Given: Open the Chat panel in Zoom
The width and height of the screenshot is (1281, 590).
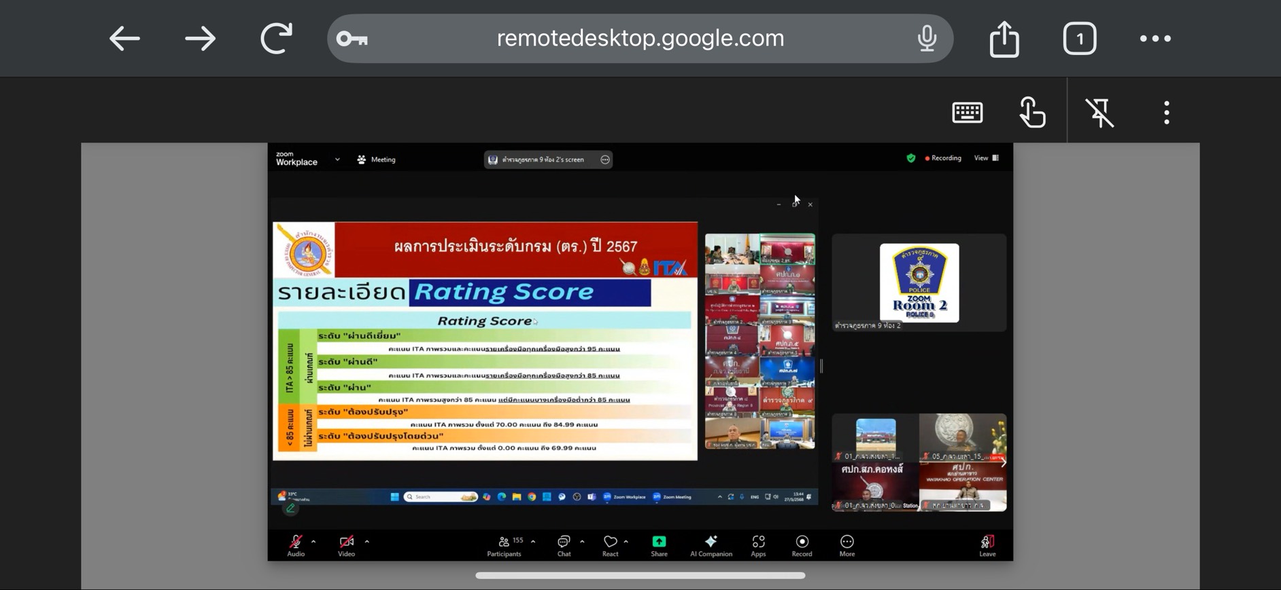Looking at the screenshot, I should coord(564,545).
